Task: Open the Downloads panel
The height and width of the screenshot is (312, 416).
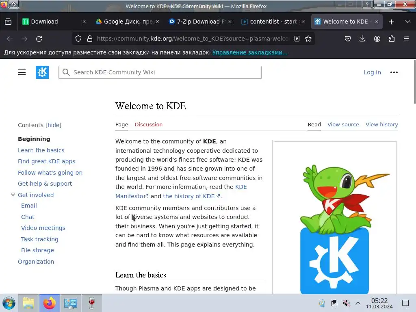Action: click(362, 39)
